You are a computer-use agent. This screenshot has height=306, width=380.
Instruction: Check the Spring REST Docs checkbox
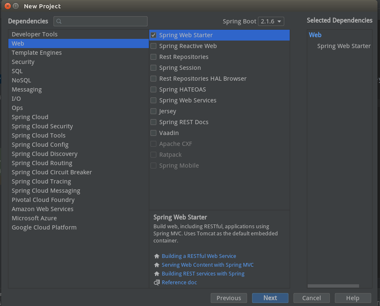pos(153,122)
